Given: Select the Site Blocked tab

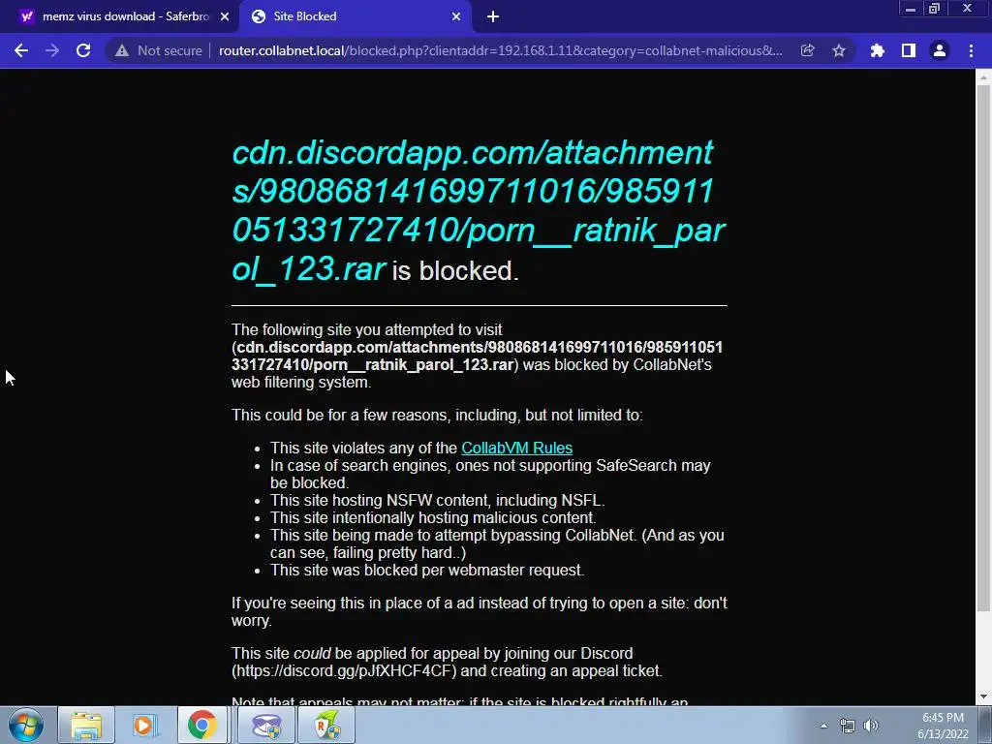Looking at the screenshot, I should coord(355,16).
